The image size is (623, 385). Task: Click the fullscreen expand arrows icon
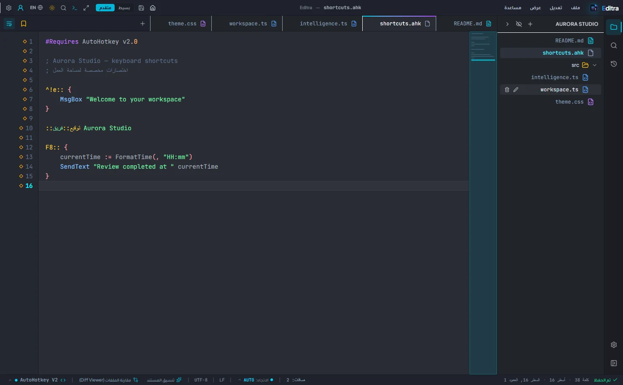86,8
